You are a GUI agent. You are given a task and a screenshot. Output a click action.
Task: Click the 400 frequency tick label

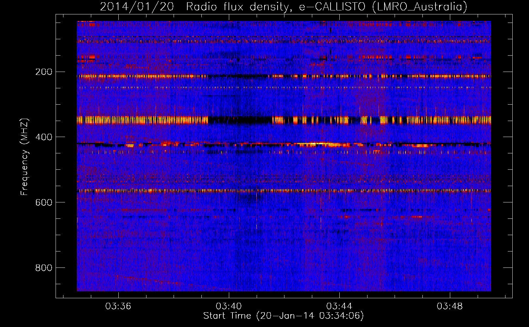[44, 137]
